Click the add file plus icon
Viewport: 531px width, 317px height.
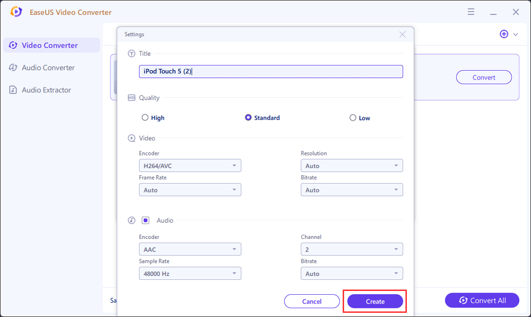504,34
